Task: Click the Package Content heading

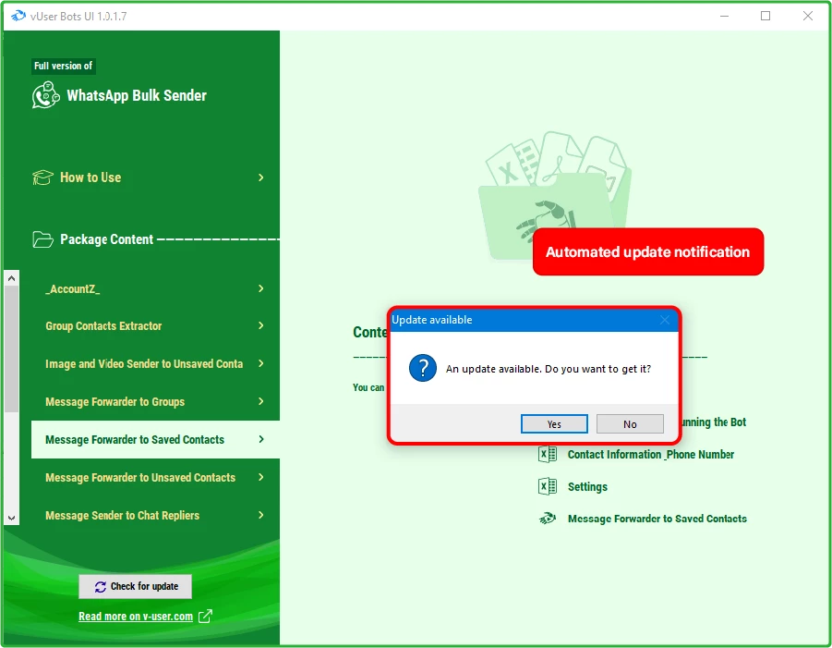Action: pos(106,239)
